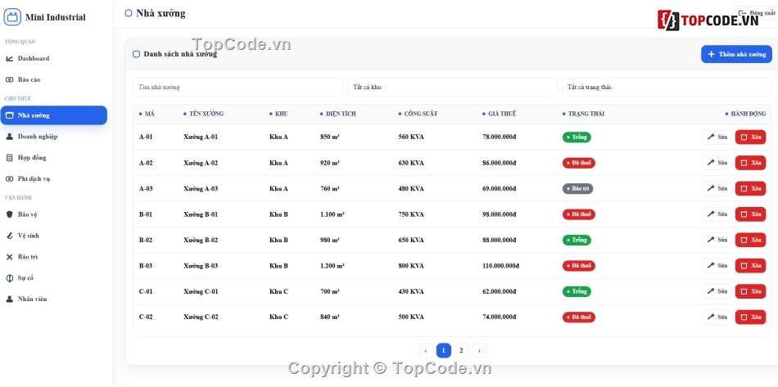Viewport: 778px width, 387px height.
Task: Edit row A-02 with Sửa
Action: [x=717, y=163]
